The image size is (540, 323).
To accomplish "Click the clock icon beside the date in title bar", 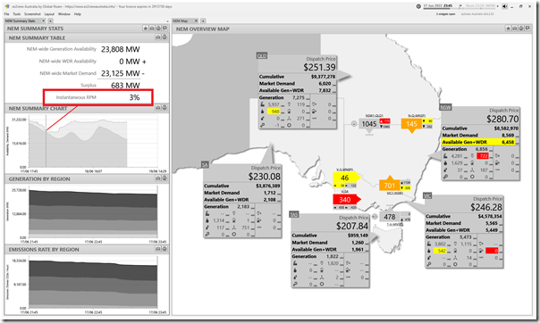I will coord(418,6).
